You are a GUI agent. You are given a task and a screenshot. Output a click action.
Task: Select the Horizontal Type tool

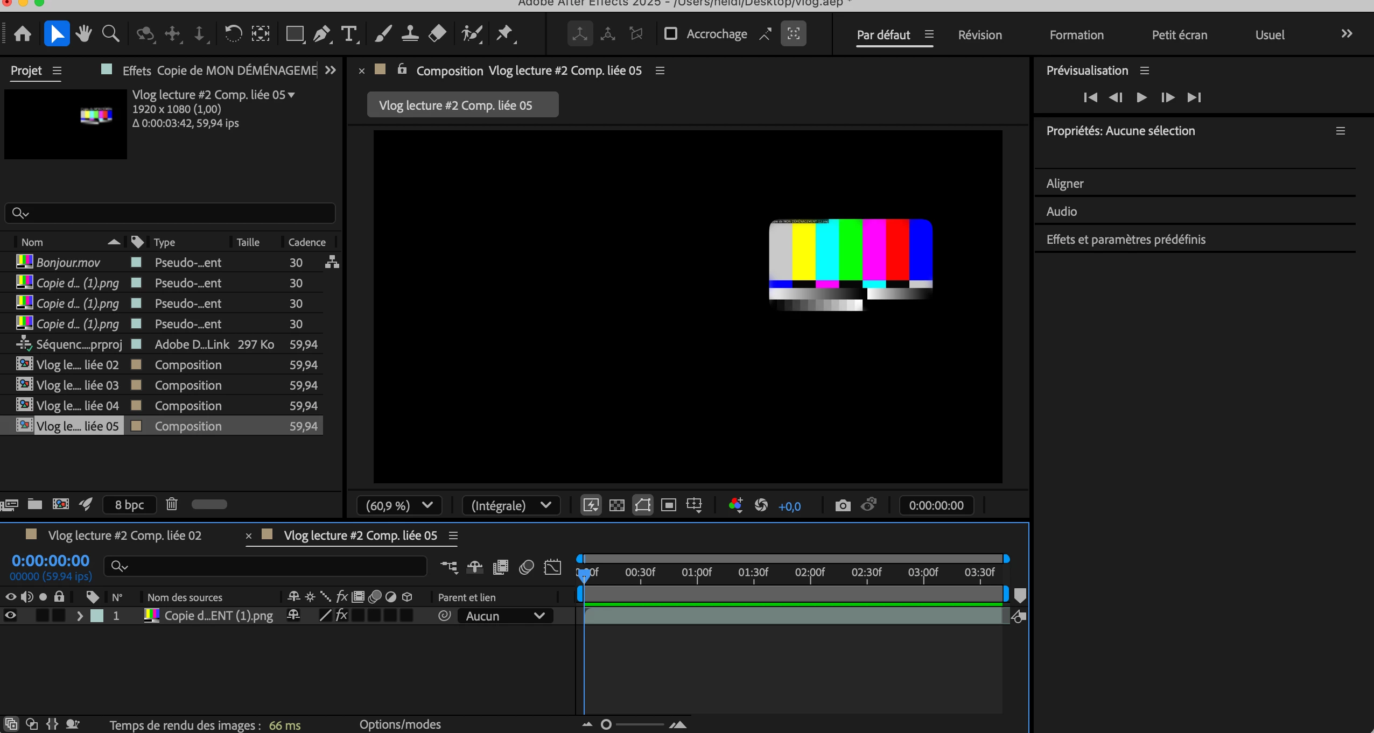[x=349, y=34]
